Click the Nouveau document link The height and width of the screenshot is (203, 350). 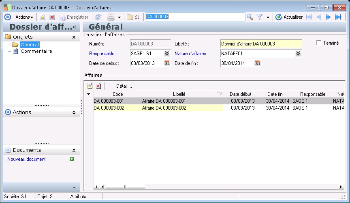tap(26, 159)
